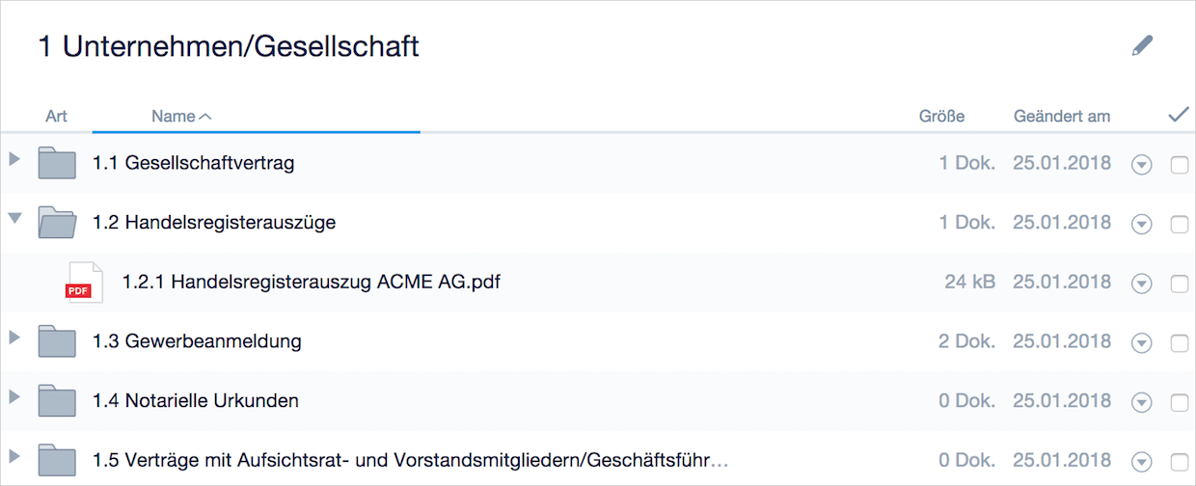The image size is (1196, 486).
Task: Click the pencil edit icon
Action: pyautogui.click(x=1142, y=45)
